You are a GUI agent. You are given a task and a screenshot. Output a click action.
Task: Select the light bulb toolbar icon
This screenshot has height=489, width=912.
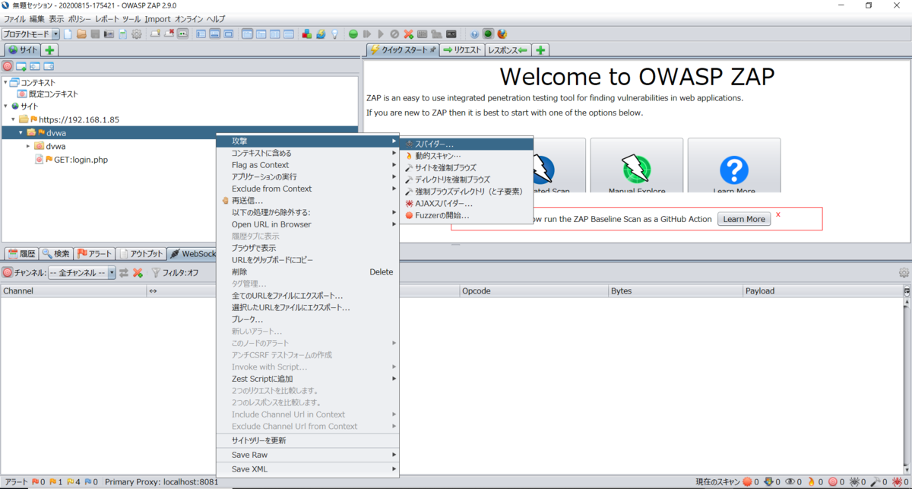(x=334, y=33)
